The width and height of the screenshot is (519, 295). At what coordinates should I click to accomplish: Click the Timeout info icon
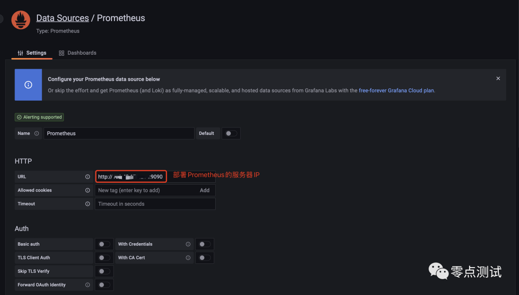pyautogui.click(x=87, y=204)
